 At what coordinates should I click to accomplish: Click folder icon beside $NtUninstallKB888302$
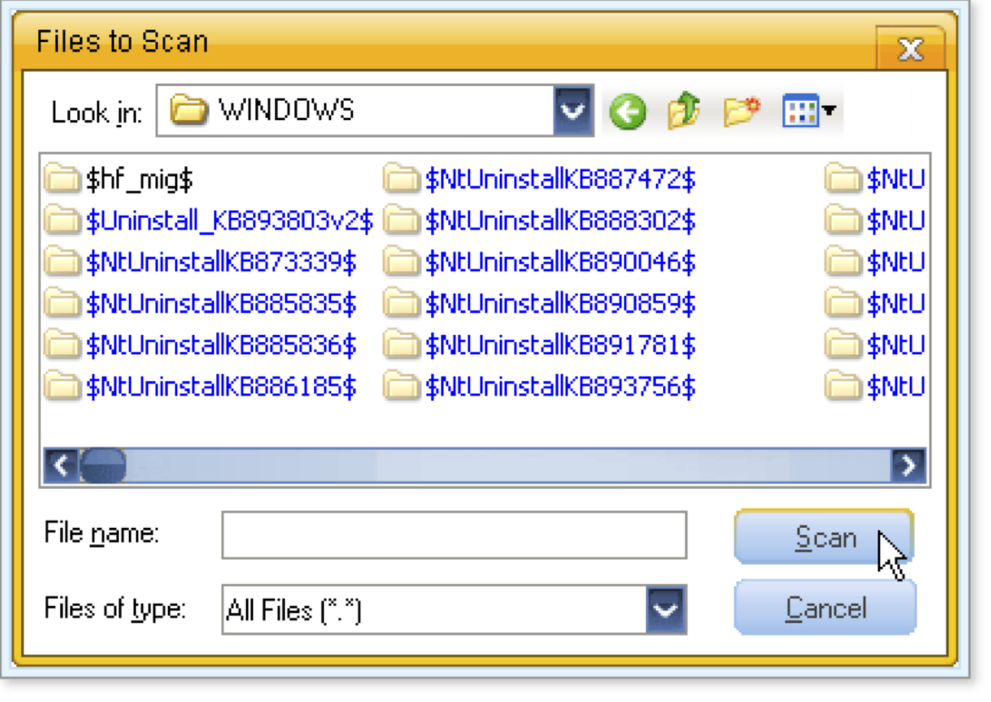tap(402, 221)
